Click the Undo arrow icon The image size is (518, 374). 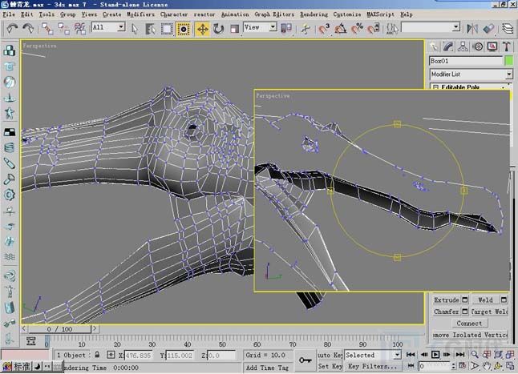pyautogui.click(x=12, y=28)
